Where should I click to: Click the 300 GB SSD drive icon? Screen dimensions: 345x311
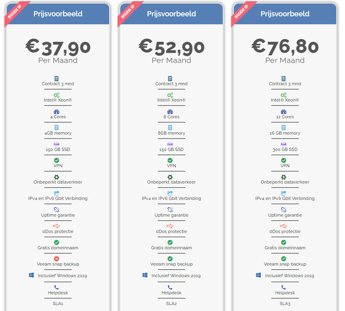pyautogui.click(x=284, y=144)
